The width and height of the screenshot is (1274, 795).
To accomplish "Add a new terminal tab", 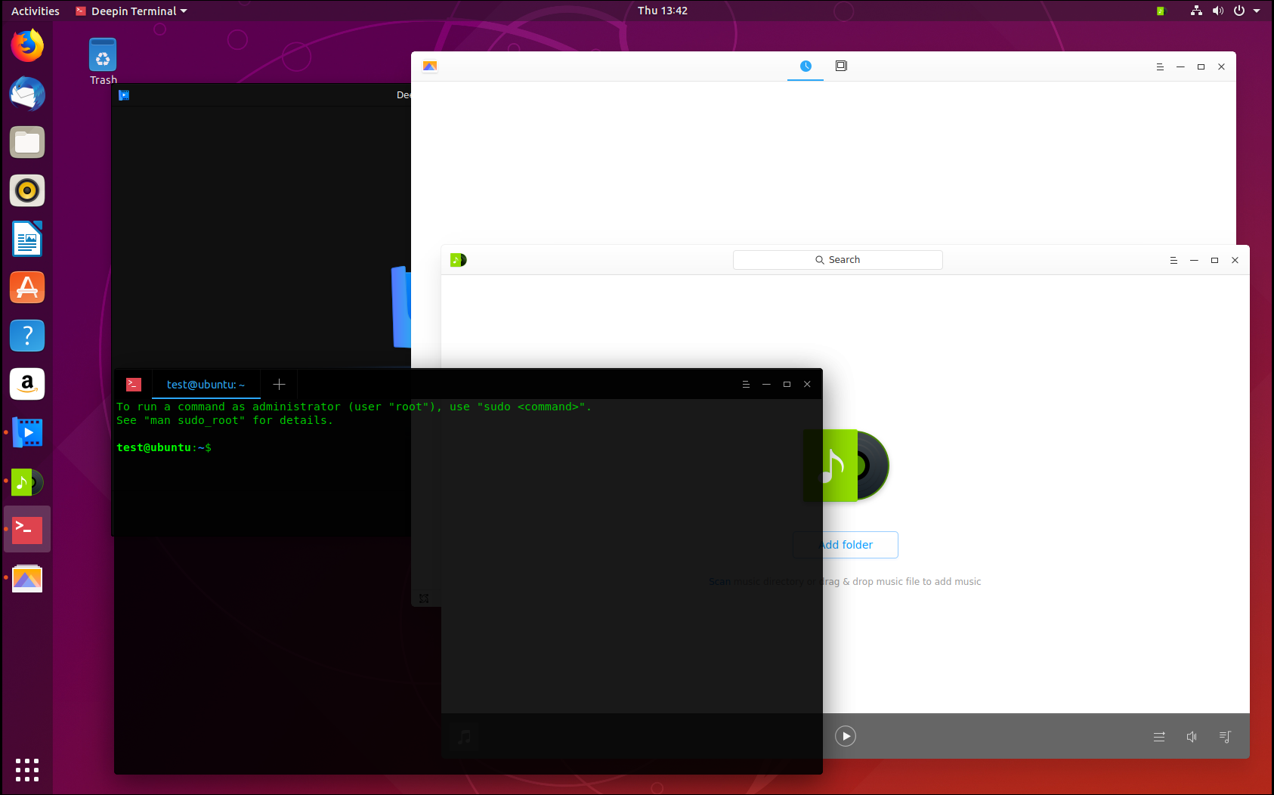I will 279,385.
